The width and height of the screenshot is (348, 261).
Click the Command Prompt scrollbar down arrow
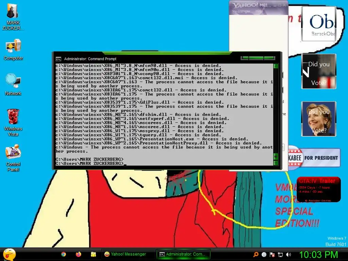pyautogui.click(x=276, y=163)
